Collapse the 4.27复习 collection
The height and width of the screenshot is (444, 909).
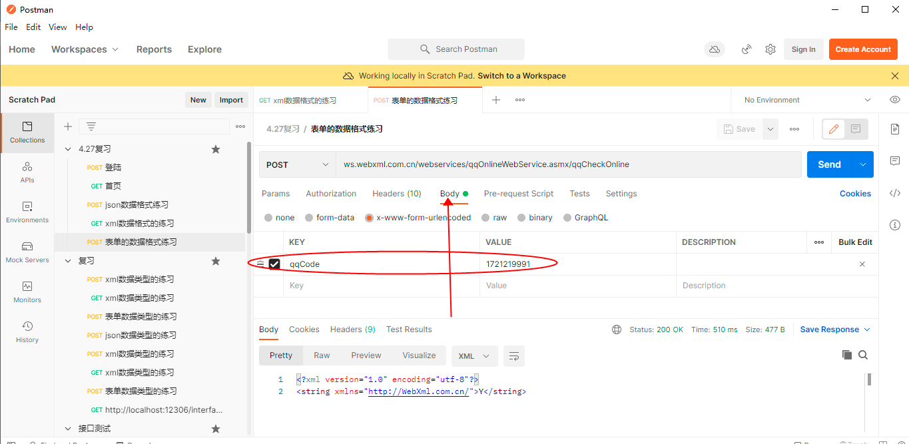[68, 149]
